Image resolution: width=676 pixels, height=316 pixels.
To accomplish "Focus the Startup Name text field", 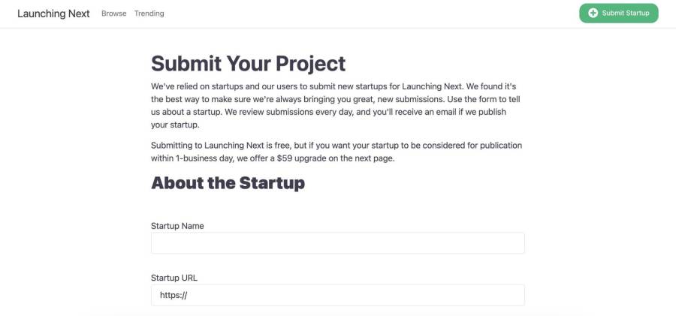I will click(337, 243).
